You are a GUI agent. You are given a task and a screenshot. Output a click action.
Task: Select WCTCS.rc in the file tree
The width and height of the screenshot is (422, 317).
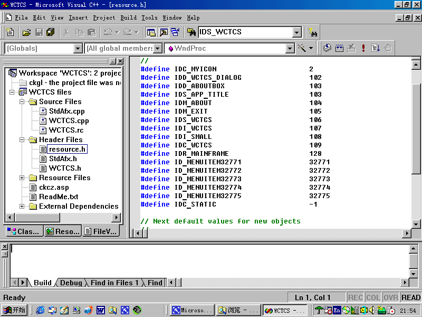point(66,130)
